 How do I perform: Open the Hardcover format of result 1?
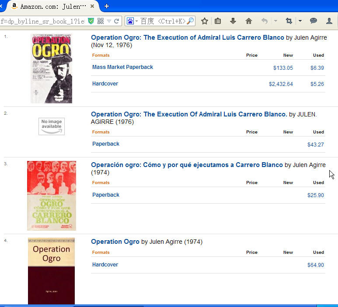point(105,84)
